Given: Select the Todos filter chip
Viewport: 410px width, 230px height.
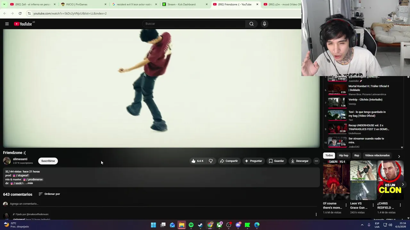Looking at the screenshot, I should point(329,156).
